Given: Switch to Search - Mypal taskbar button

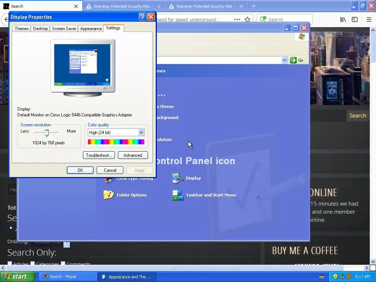Looking at the screenshot, I should (67, 277).
